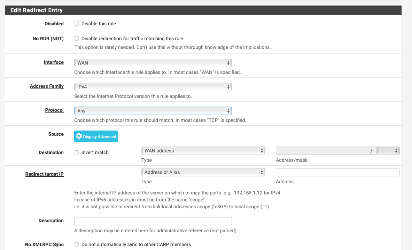Open Destination type dropdown showing WAN address
Image resolution: width=412 pixels, height=250 pixels.
pos(203,151)
